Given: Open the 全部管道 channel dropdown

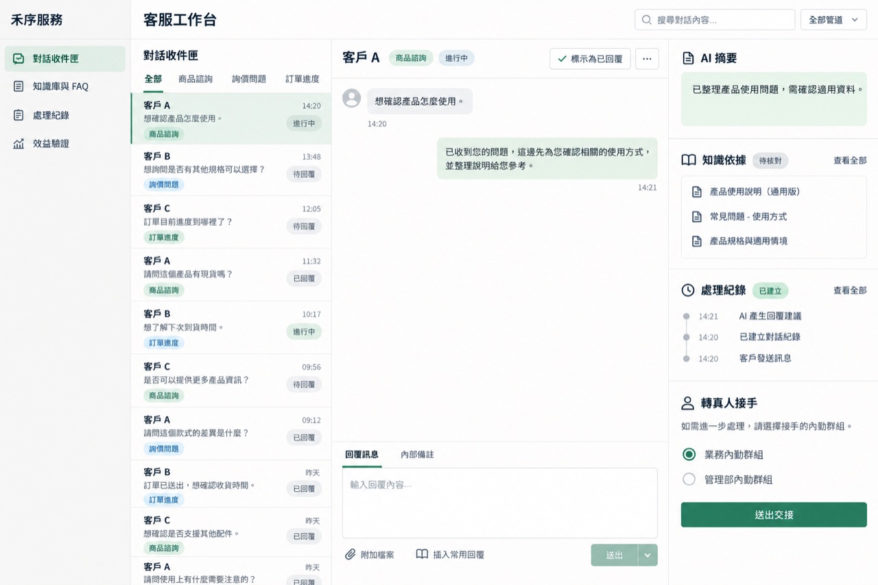Looking at the screenshot, I should click(833, 20).
